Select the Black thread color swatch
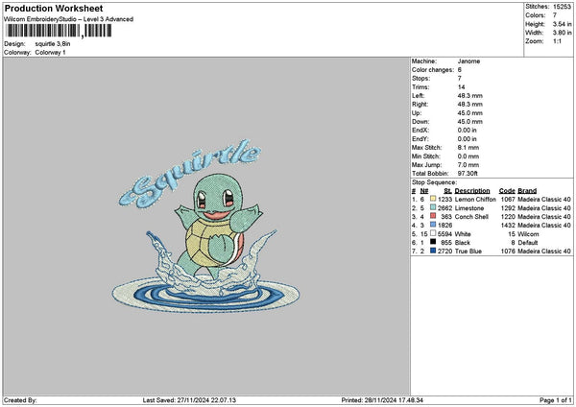 pyautogui.click(x=434, y=242)
